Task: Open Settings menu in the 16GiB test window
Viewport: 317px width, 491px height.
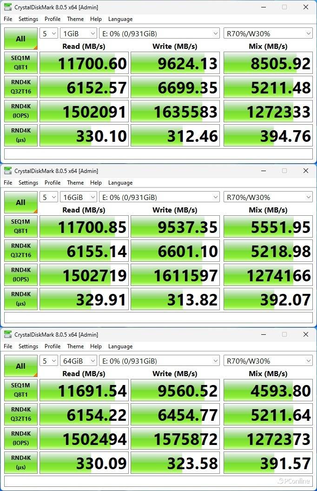Action: (x=28, y=183)
